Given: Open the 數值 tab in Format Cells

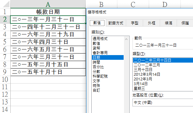Looking at the screenshot, I should pyautogui.click(x=97, y=23).
